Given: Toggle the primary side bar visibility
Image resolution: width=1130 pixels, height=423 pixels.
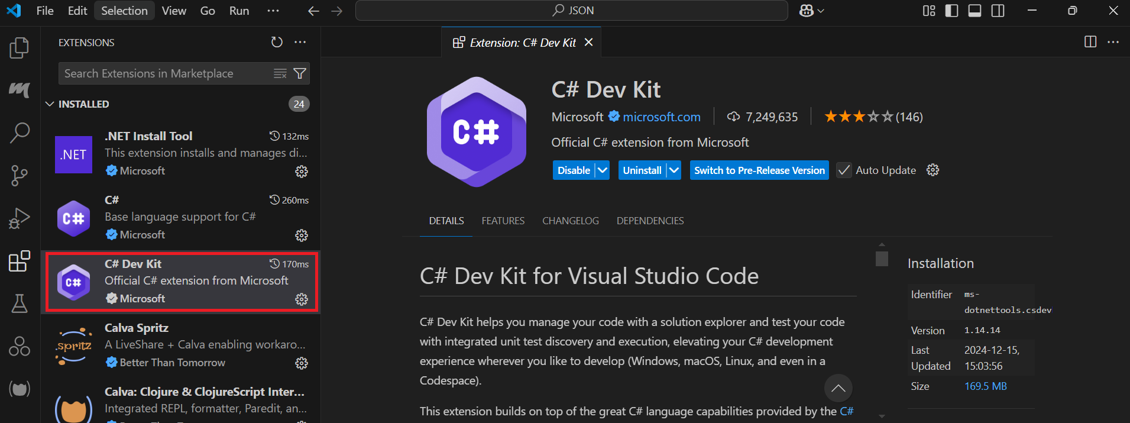Looking at the screenshot, I should point(951,11).
